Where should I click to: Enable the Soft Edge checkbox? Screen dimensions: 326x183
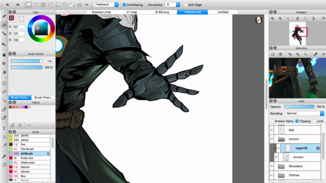pos(186,5)
